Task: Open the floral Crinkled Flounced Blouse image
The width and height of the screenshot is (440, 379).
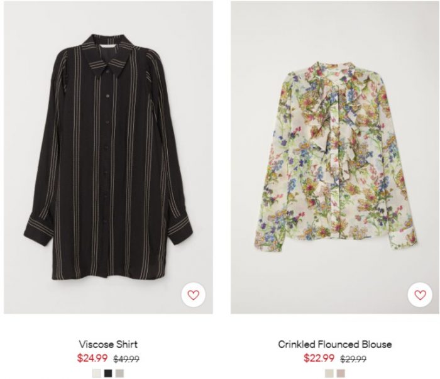Action: (x=335, y=157)
